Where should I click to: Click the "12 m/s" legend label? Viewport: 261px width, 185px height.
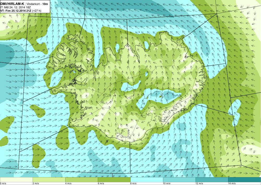point(199,183)
